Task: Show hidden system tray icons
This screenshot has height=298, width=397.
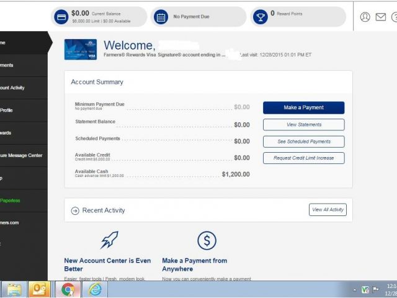Action: (355, 290)
